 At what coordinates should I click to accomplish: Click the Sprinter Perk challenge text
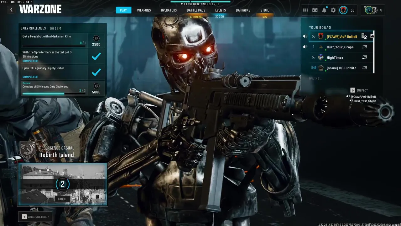(x=47, y=54)
